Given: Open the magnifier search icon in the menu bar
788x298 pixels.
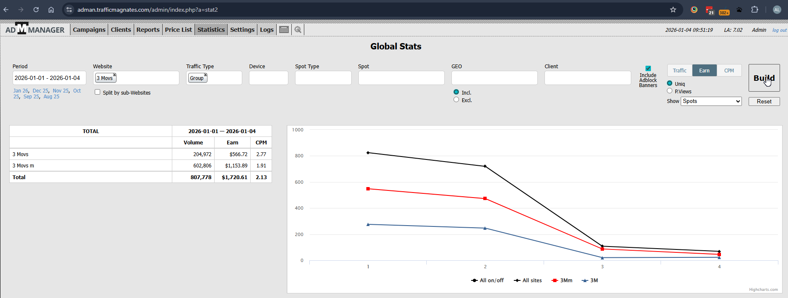Looking at the screenshot, I should click(298, 30).
